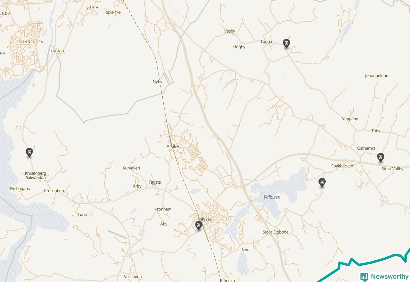This screenshot has height=282, width=410.
Task: Click the Stora Elgboda label
Action: [x=275, y=232]
